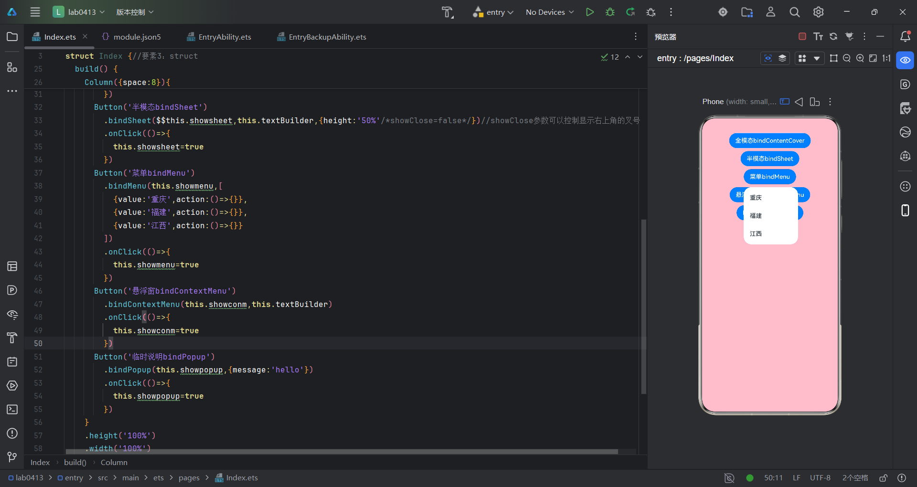Toggle multi-device profile grid
917x487 pixels.
(802, 58)
